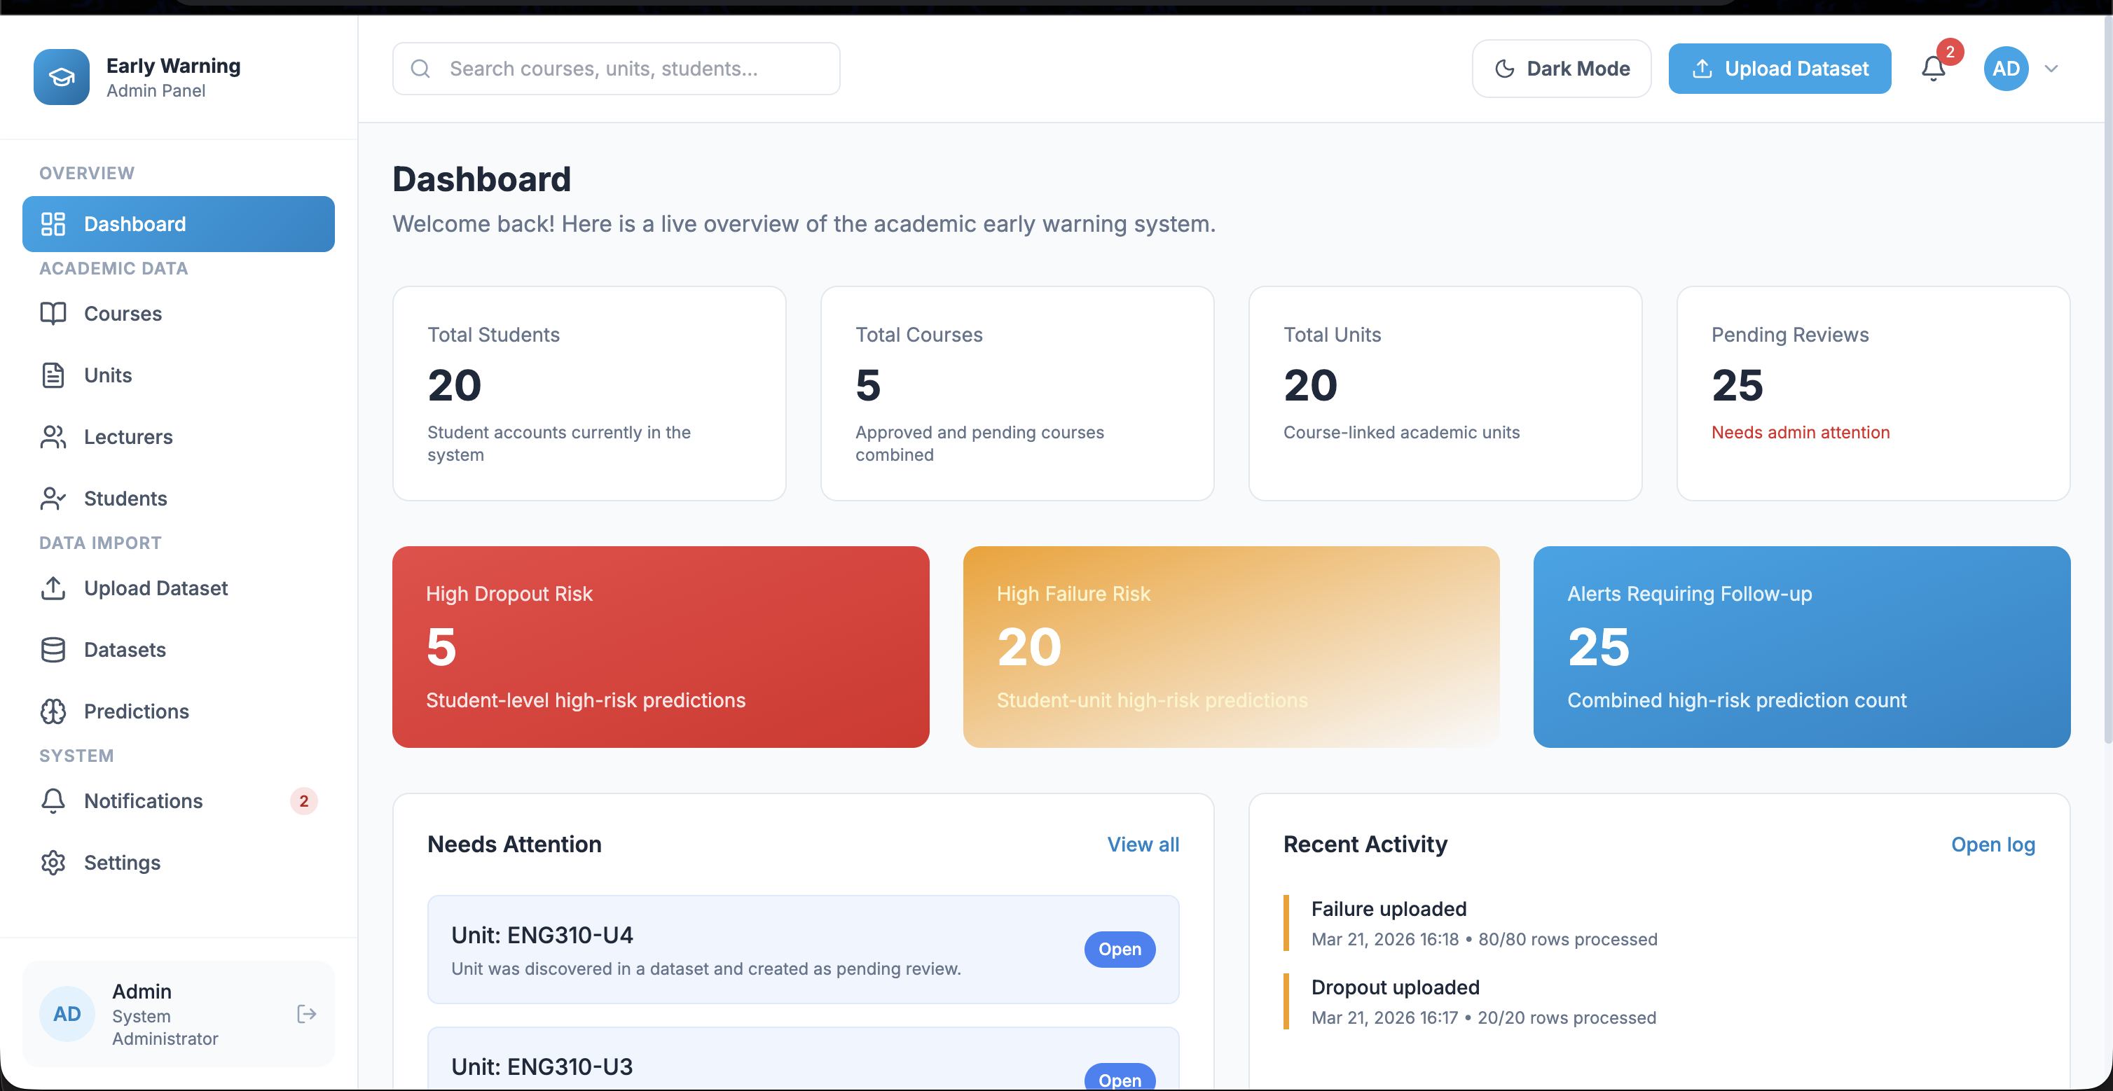This screenshot has width=2113, height=1091.
Task: Select the Total Units card
Action: tap(1445, 394)
